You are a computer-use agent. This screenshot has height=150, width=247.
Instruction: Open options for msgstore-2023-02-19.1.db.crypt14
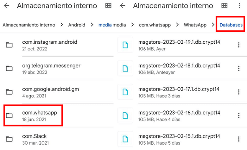pos(239,45)
